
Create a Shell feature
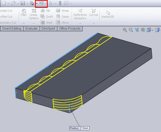click(x=46, y=22)
